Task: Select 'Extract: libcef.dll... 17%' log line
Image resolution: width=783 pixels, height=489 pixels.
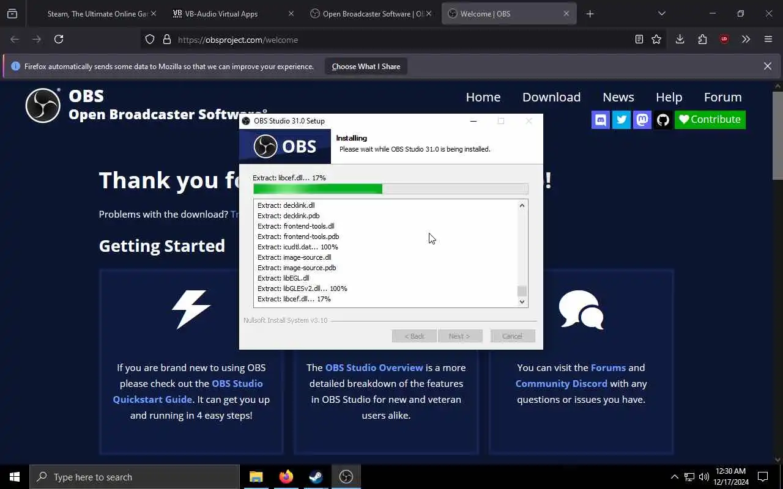Action: click(294, 299)
